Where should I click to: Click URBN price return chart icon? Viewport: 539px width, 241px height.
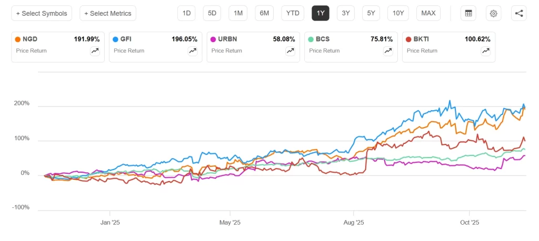click(290, 51)
